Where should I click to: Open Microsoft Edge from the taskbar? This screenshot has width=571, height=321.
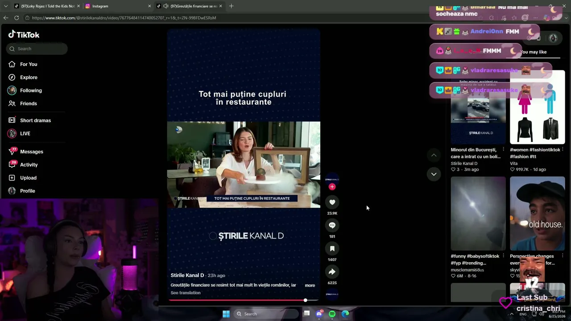coord(345,314)
